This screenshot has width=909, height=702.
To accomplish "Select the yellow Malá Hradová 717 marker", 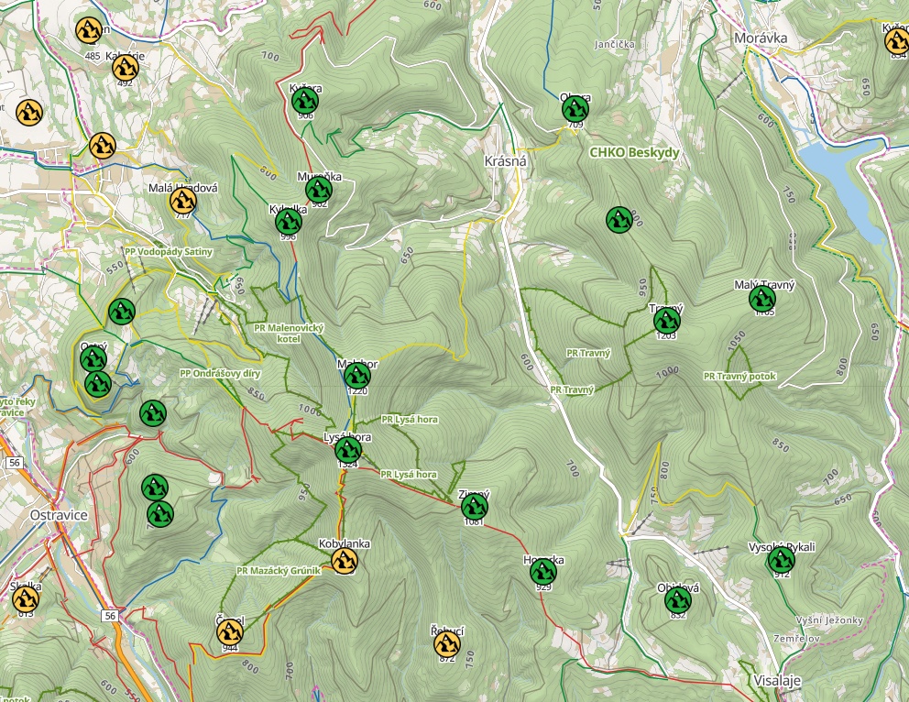I will pyautogui.click(x=183, y=201).
